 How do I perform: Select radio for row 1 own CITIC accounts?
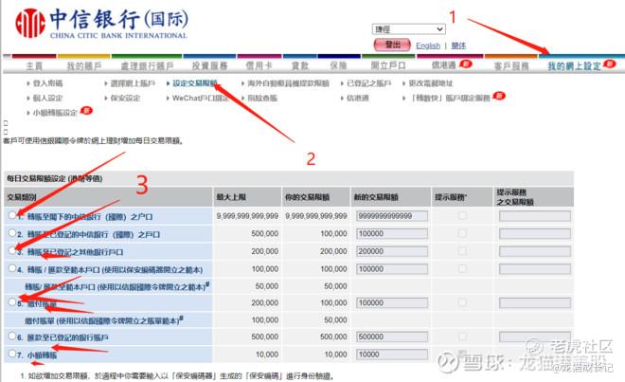pyautogui.click(x=12, y=215)
